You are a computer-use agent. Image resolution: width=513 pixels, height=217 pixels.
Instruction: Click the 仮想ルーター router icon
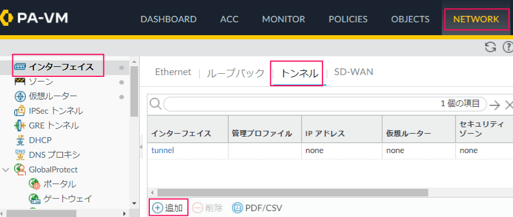pyautogui.click(x=20, y=96)
